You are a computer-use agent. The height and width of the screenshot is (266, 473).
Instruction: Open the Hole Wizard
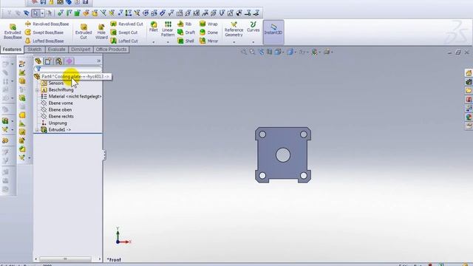[x=101, y=32]
